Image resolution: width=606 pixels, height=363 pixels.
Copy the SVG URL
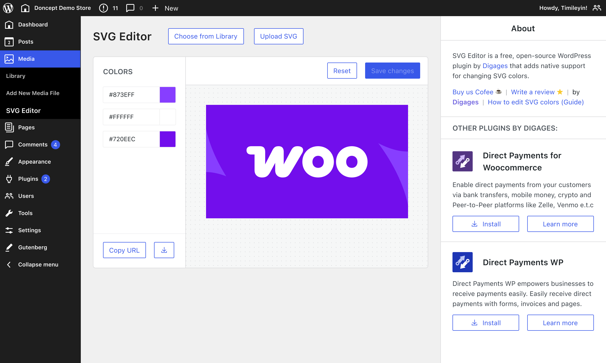[124, 250]
